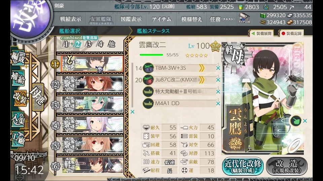Image resolution: width=323 pixels, height=181 pixels.
Task: Open the 装備展開 equipment presets panel
Action: 261,34
